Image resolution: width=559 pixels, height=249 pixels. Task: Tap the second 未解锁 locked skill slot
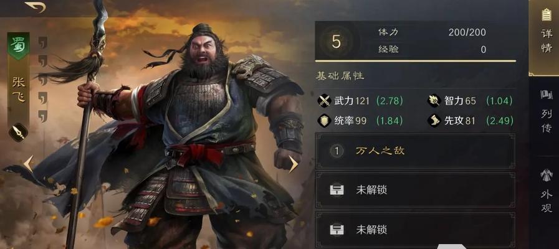[415, 230]
